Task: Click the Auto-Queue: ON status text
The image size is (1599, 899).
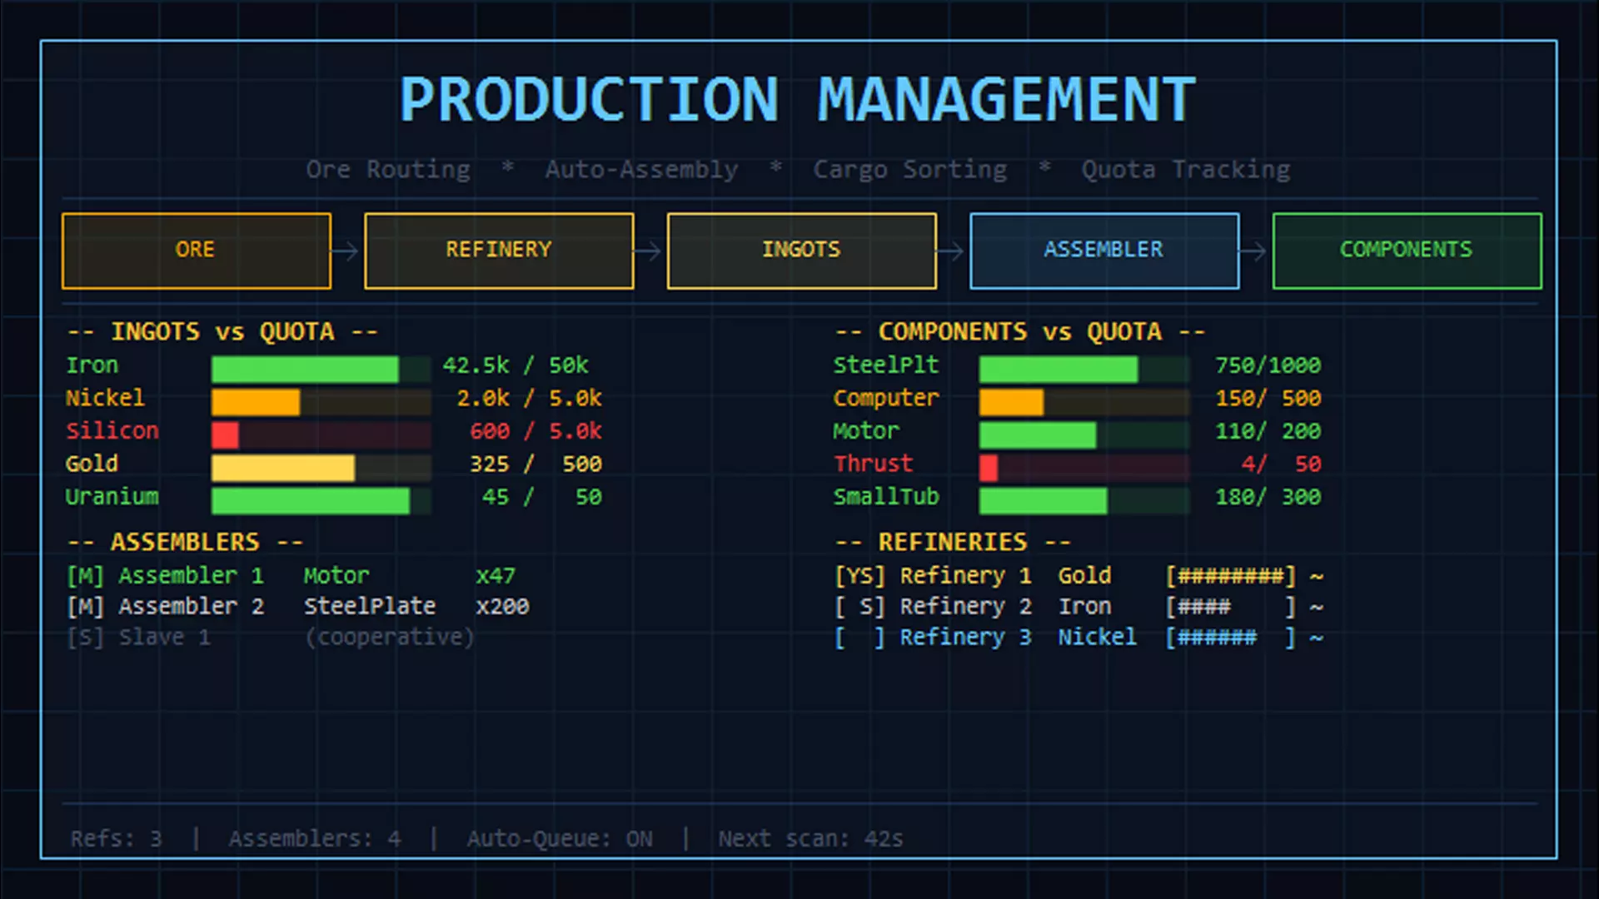Action: tap(559, 839)
